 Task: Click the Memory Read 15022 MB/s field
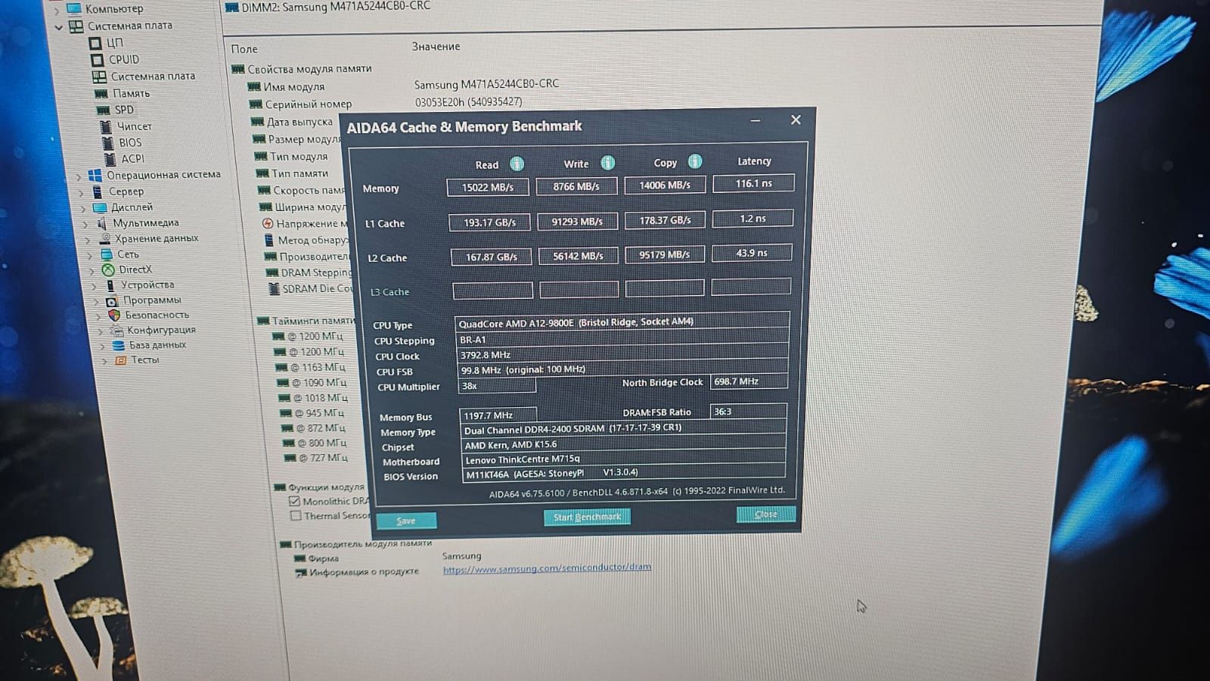coord(488,187)
